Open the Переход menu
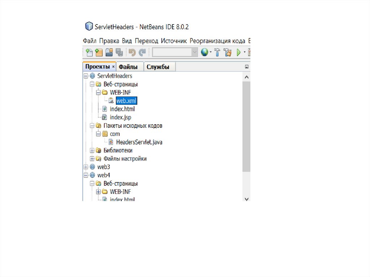Viewport: 370px width, 277px height. tap(146, 41)
